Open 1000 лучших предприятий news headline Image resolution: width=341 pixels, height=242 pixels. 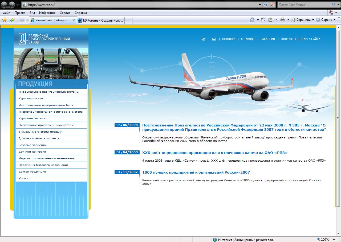point(196,173)
